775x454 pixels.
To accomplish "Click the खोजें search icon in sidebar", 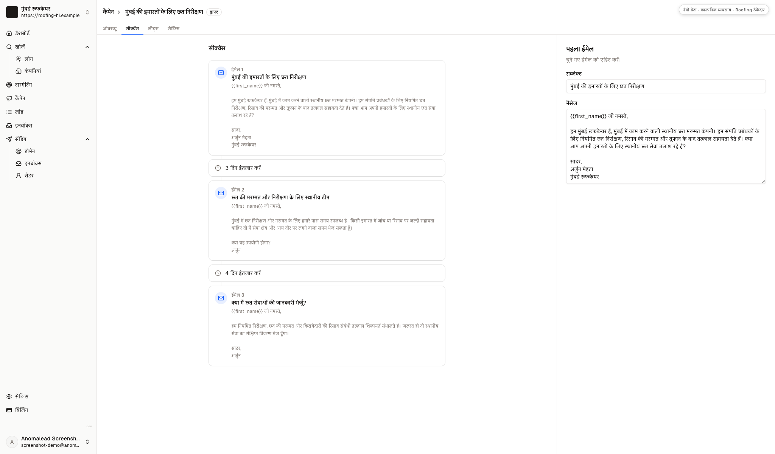I will [x=9, y=47].
